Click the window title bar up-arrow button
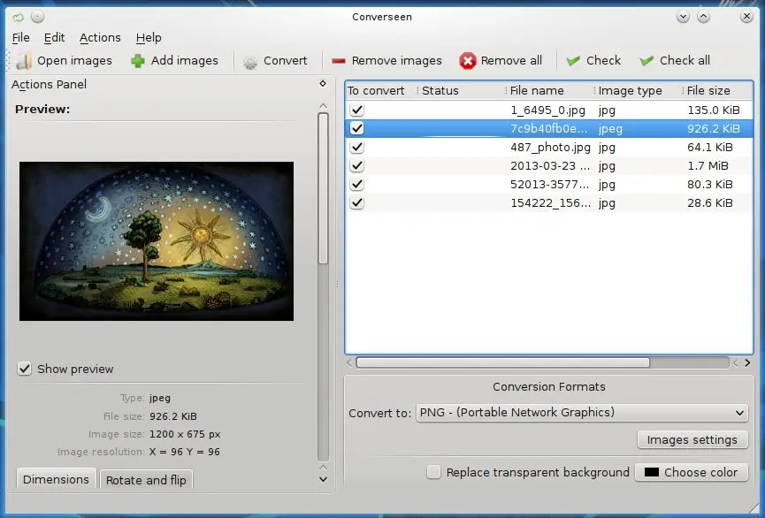The width and height of the screenshot is (765, 518). tap(703, 17)
